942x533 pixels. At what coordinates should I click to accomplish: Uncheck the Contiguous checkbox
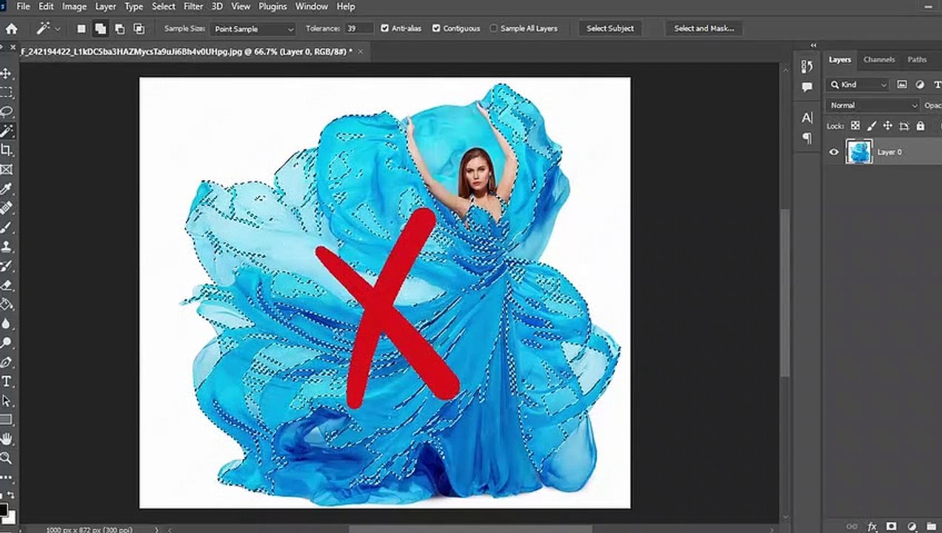[x=436, y=28]
